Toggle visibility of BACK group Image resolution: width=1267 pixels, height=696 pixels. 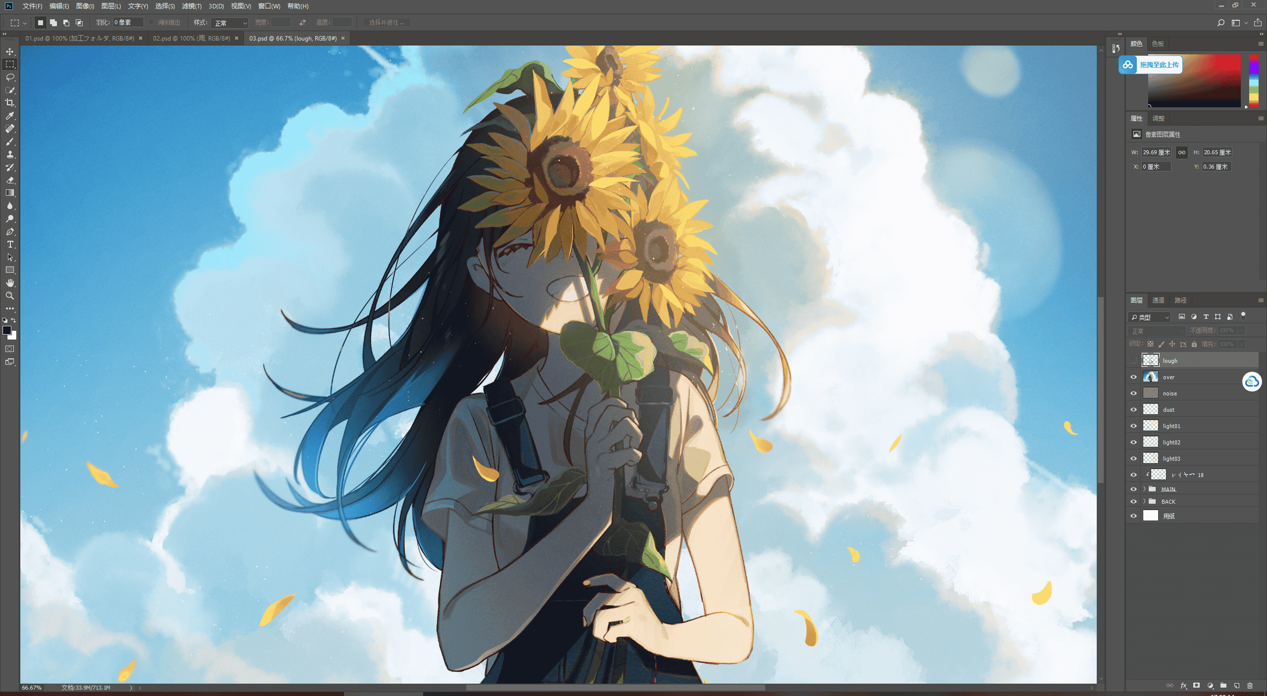[x=1133, y=501]
